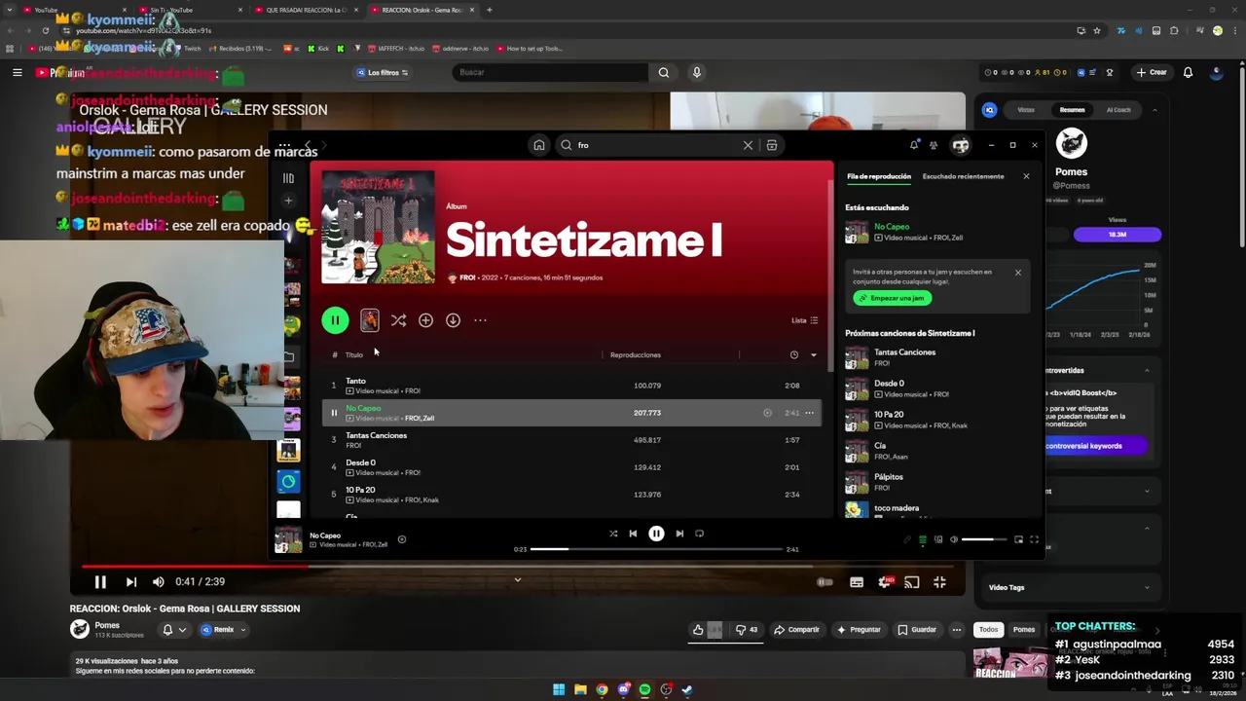Open Spotify notifications bell
The width and height of the screenshot is (1246, 701).
pos(913,145)
